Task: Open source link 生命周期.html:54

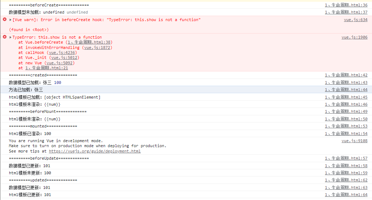Action: pos(346,134)
